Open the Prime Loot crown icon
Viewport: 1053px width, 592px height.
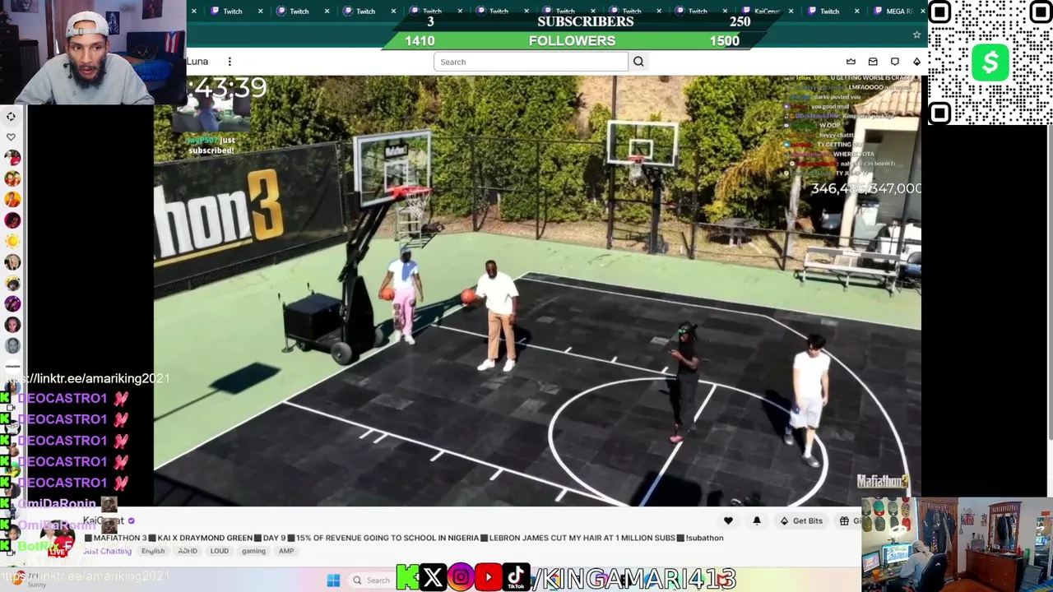pyautogui.click(x=851, y=62)
